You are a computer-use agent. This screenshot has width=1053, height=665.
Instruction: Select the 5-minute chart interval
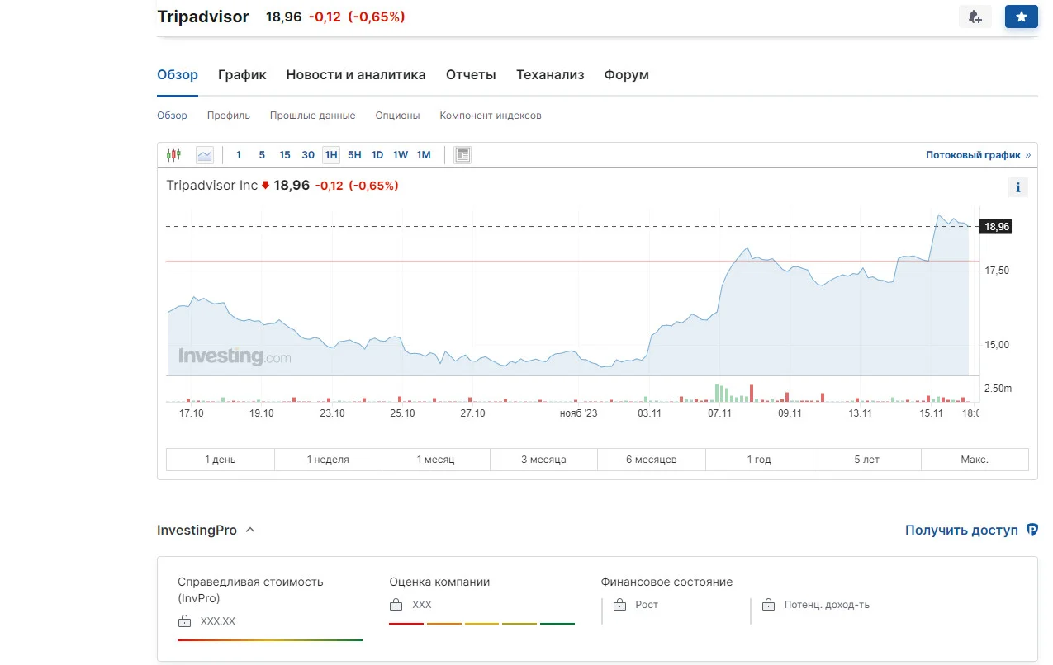[x=262, y=154]
